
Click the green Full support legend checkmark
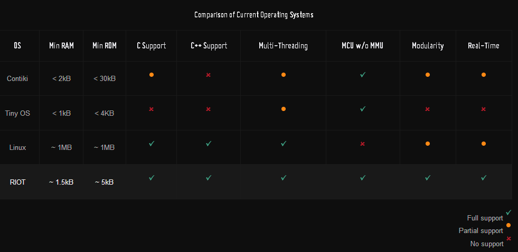pyautogui.click(x=508, y=212)
